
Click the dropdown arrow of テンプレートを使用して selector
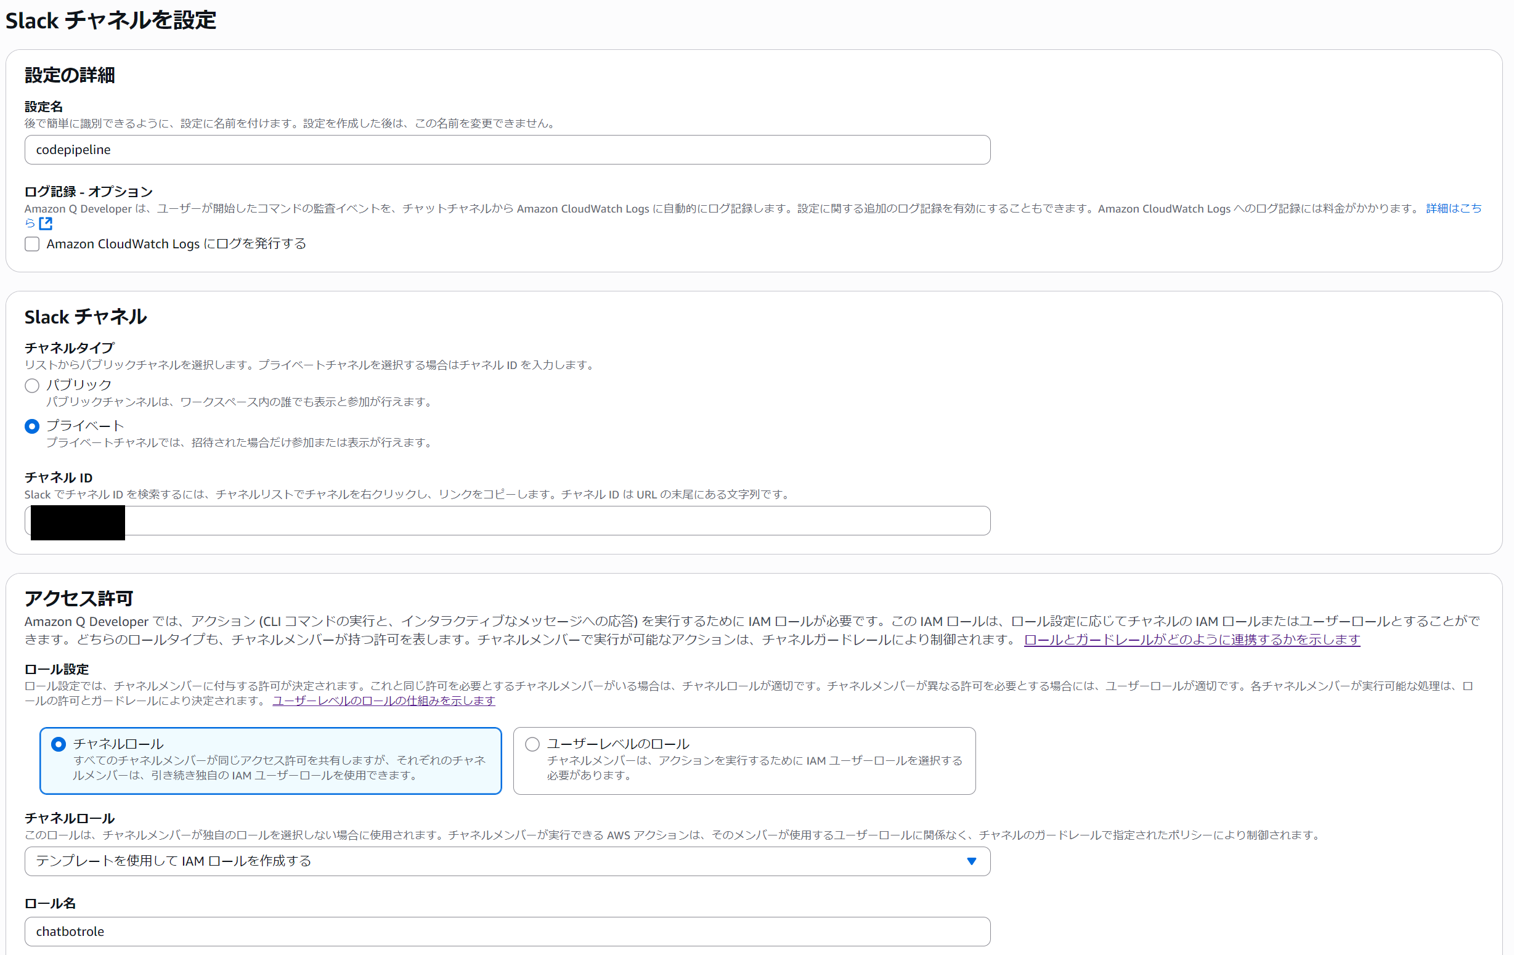pos(971,861)
